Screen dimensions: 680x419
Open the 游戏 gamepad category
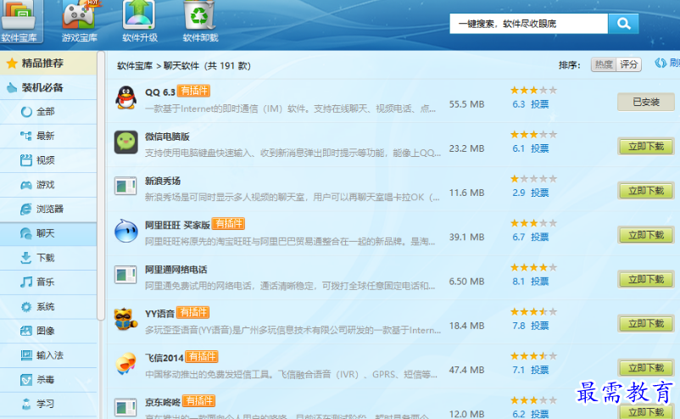(48, 185)
